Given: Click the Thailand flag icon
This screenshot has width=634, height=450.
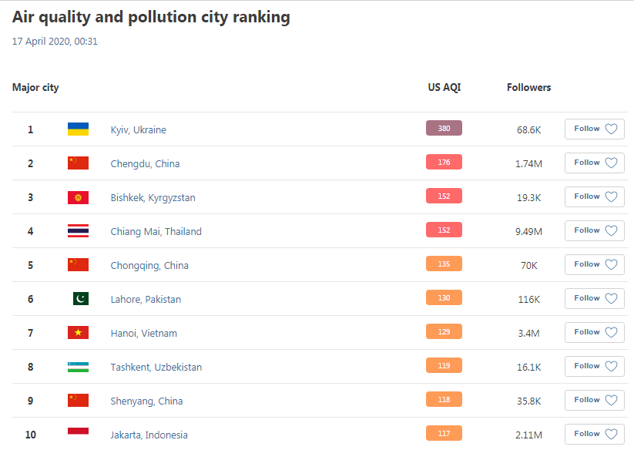Looking at the screenshot, I should (x=78, y=231).
